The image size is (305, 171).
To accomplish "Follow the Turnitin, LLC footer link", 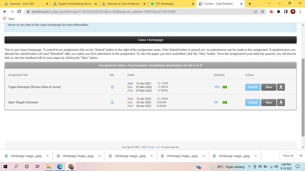I will point(153,147).
